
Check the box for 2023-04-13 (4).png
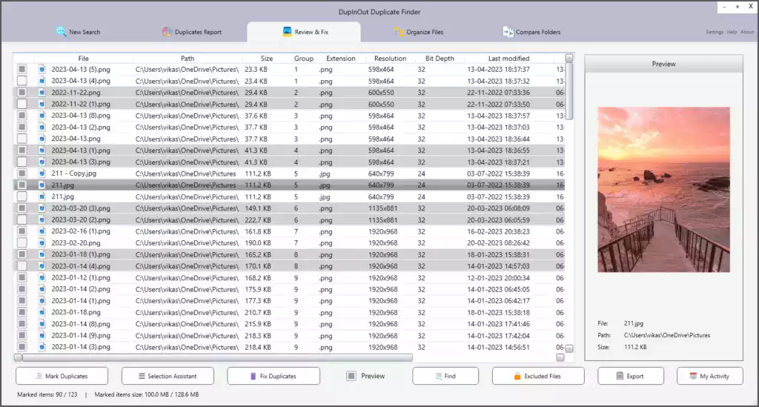click(22, 81)
